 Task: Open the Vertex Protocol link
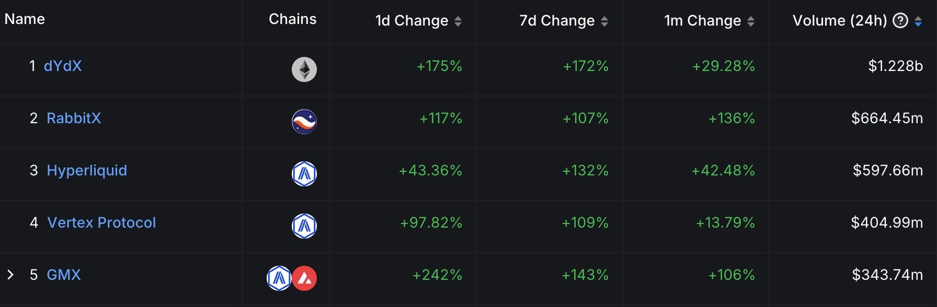tap(101, 222)
